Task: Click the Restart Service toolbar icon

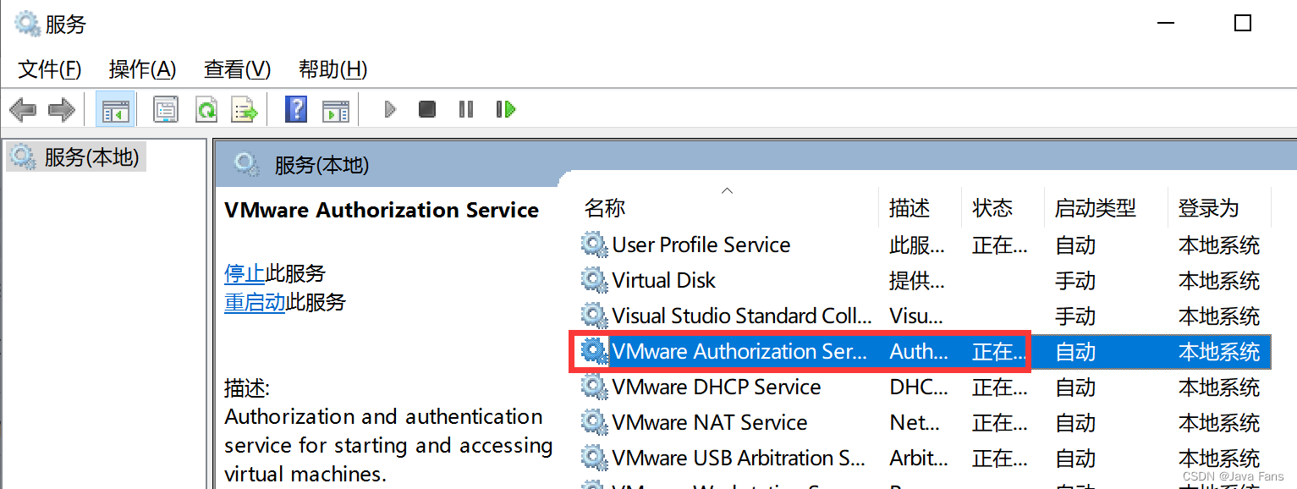Action: [x=506, y=109]
